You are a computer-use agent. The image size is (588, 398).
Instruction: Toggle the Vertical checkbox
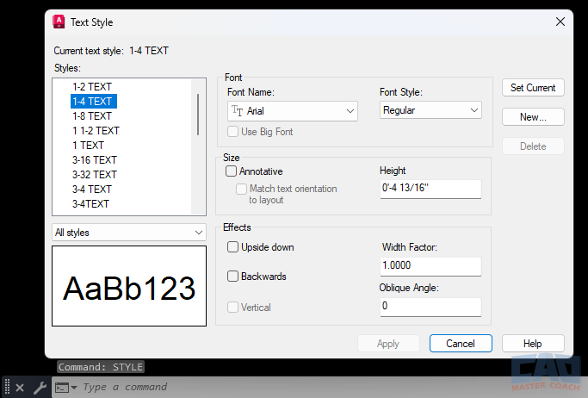click(232, 307)
